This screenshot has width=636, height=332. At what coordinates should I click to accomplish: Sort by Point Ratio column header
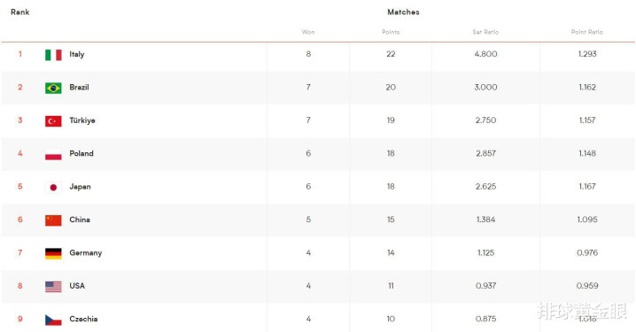pyautogui.click(x=587, y=32)
